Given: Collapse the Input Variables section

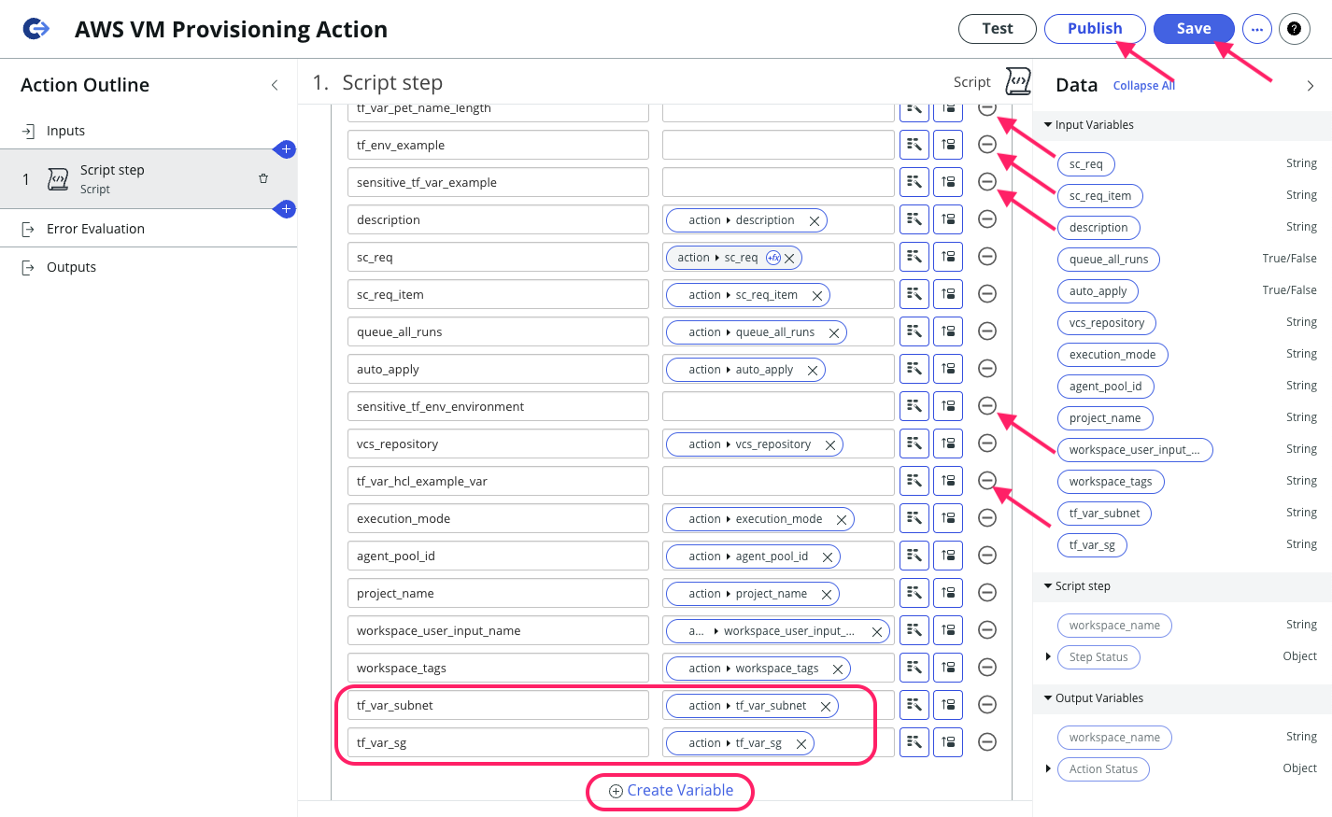Looking at the screenshot, I should pyautogui.click(x=1049, y=124).
